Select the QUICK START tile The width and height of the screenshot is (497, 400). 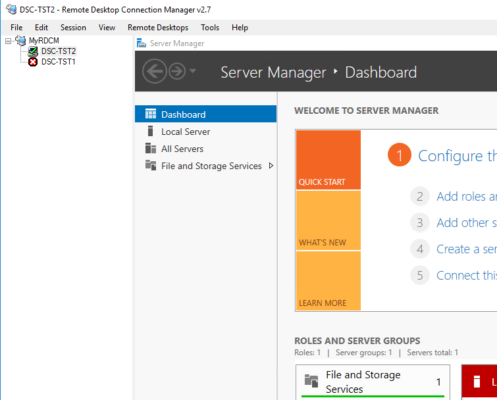(328, 160)
